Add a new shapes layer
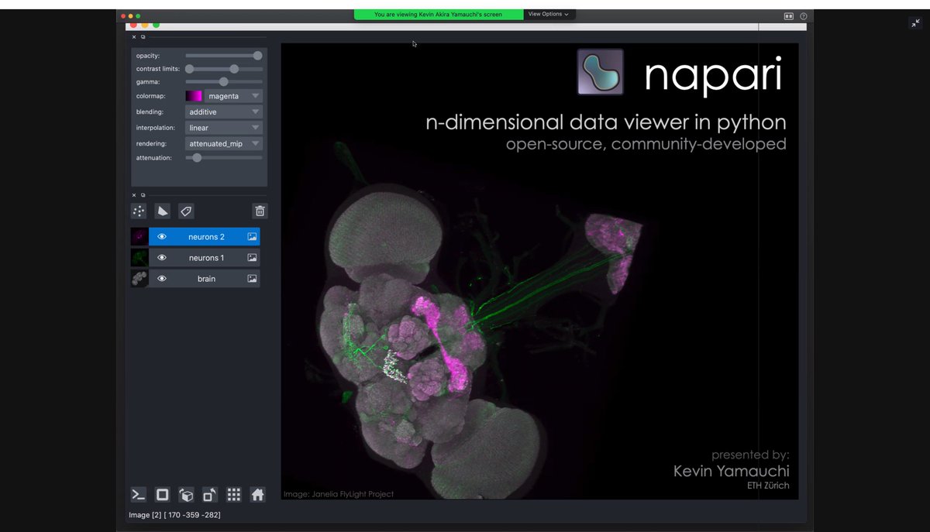 coord(162,211)
